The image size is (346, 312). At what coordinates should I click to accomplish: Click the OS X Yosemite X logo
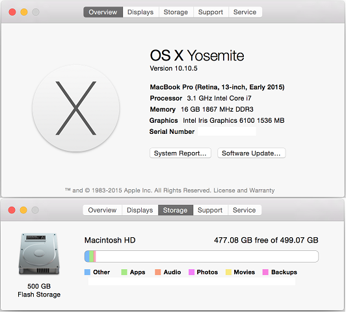click(76, 108)
